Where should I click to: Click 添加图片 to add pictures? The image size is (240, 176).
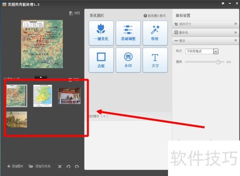point(15,166)
